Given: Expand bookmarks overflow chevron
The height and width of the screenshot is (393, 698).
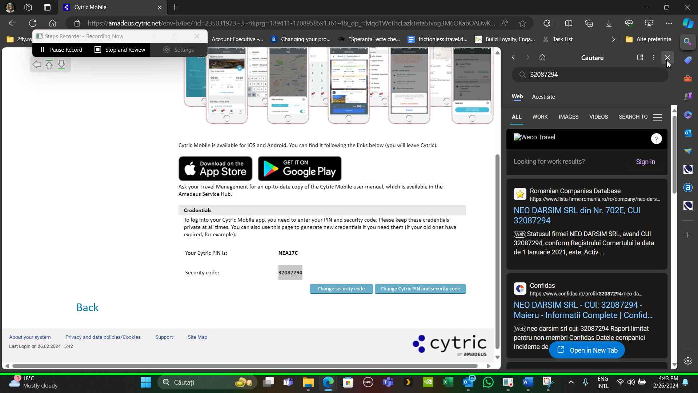Looking at the screenshot, I should tap(613, 39).
